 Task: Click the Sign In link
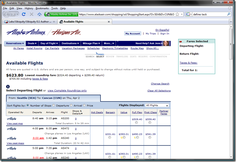(165, 34)
